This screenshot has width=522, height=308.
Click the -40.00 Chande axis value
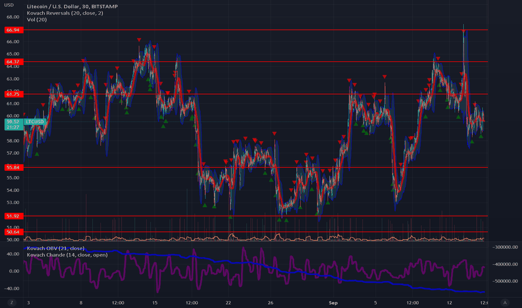(12, 288)
